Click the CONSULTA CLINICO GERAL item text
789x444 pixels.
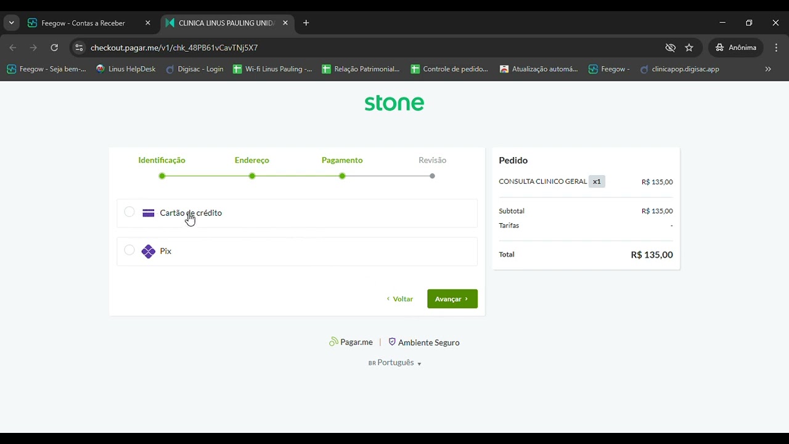pos(542,182)
